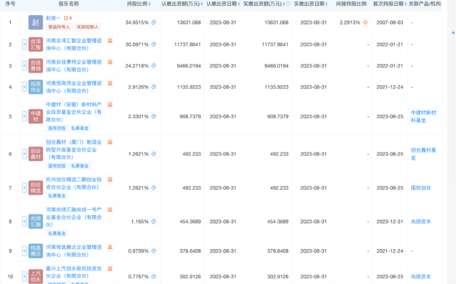Viewport: 456px width, 284px height.
Task: Open shareholder link 赵俊一
Action: point(54,18)
